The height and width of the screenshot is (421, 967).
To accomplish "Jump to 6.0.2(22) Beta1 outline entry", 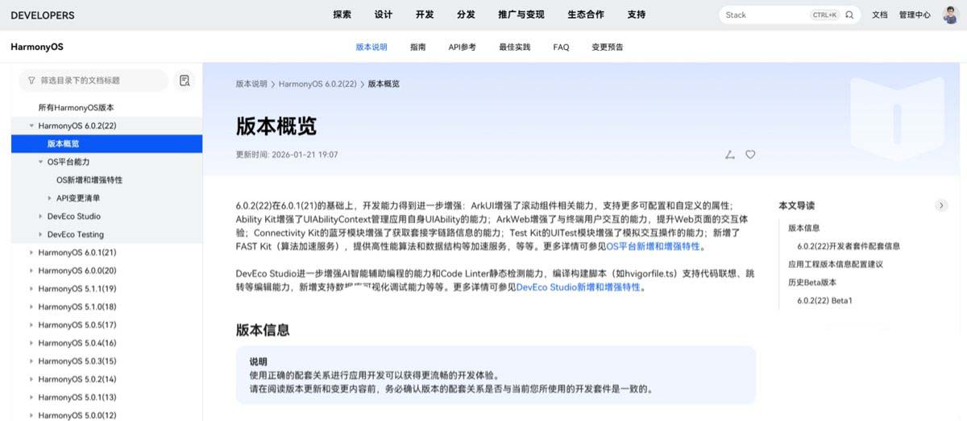I will [824, 300].
